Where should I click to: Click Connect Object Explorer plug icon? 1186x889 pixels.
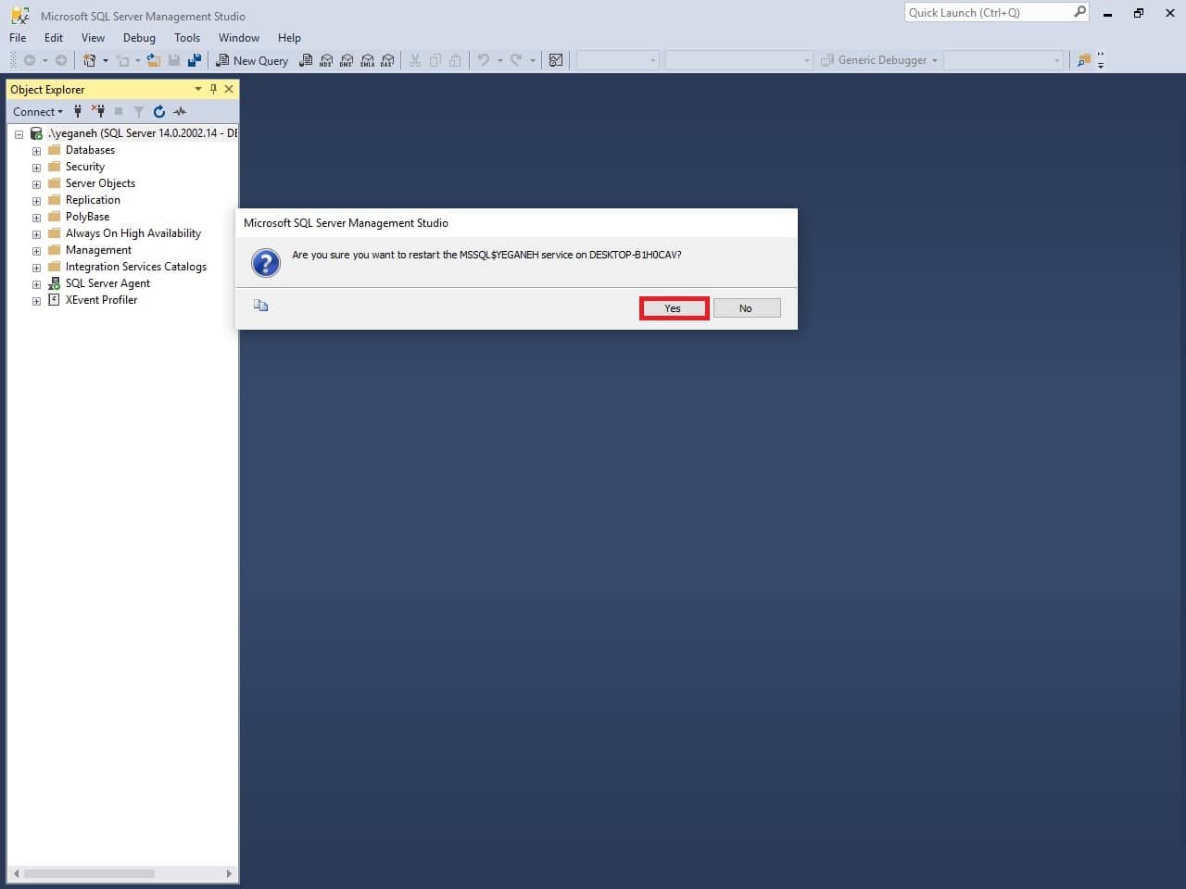coord(78,111)
